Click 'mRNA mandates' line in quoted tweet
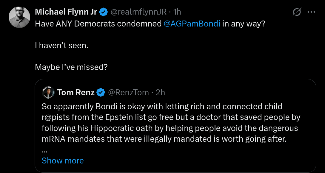Screen dimensions: 325x173 point(164,139)
